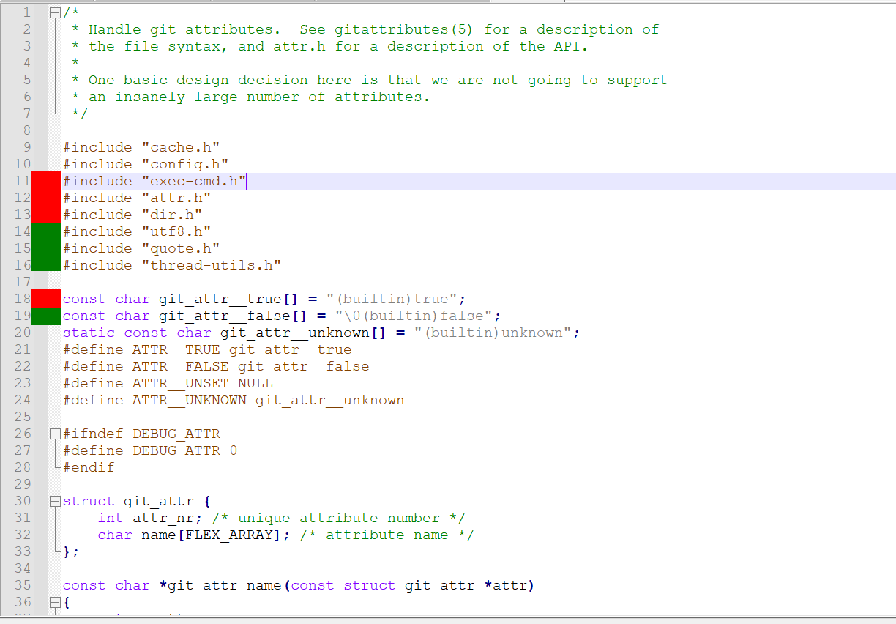Image resolution: width=896 pixels, height=624 pixels.
Task: Click the '#define DEBUG_ATTR 0' line
Action: [150, 450]
